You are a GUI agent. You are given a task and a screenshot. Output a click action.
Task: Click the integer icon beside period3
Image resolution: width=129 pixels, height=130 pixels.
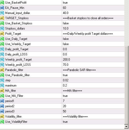pos(2,111)
